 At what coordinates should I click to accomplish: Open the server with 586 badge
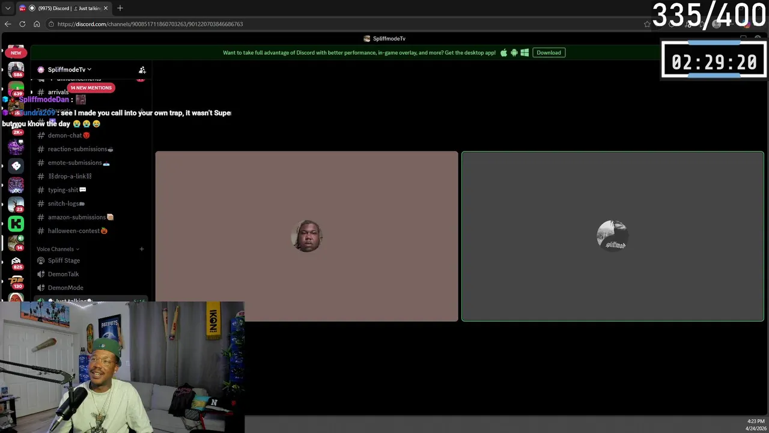[16, 70]
